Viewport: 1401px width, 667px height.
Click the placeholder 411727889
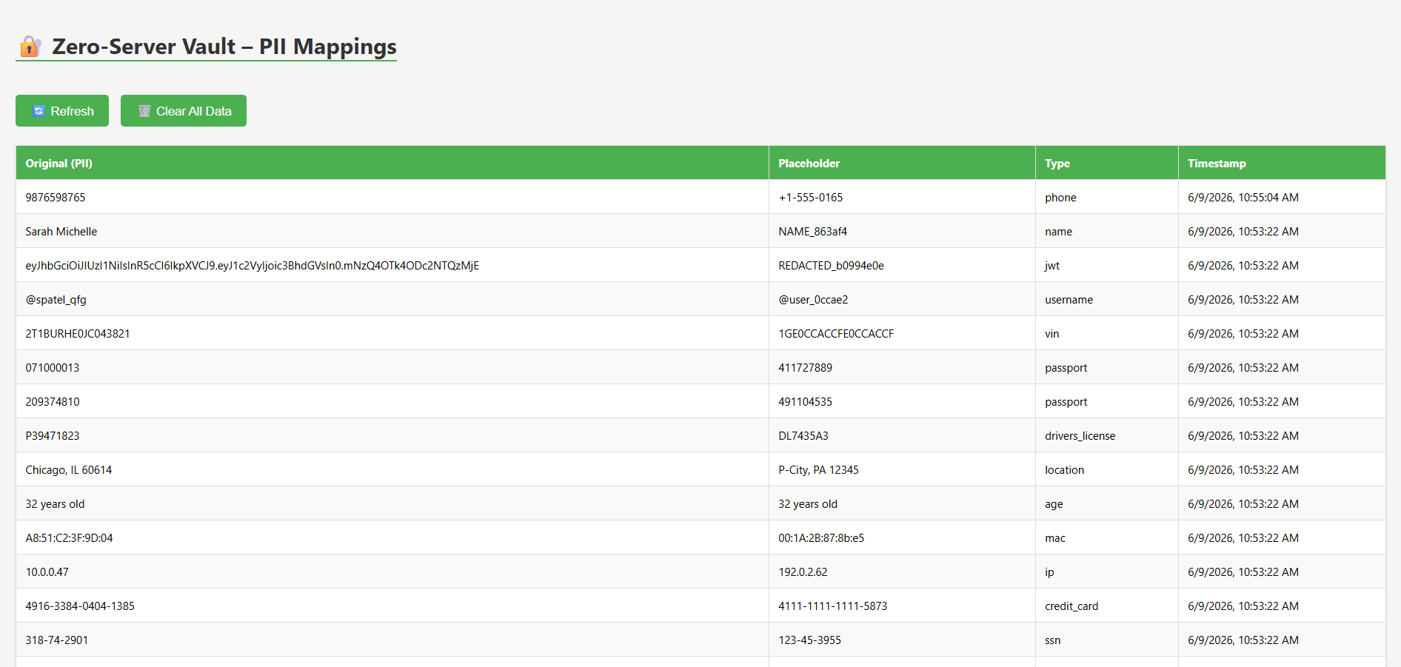point(805,368)
